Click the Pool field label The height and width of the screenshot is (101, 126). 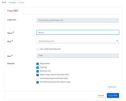pyautogui.click(x=9, y=41)
